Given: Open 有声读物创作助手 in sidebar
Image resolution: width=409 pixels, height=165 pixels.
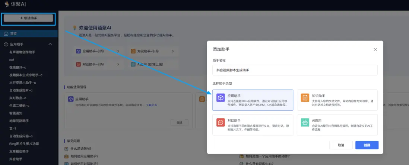Looking at the screenshot, I should tap(22, 52).
